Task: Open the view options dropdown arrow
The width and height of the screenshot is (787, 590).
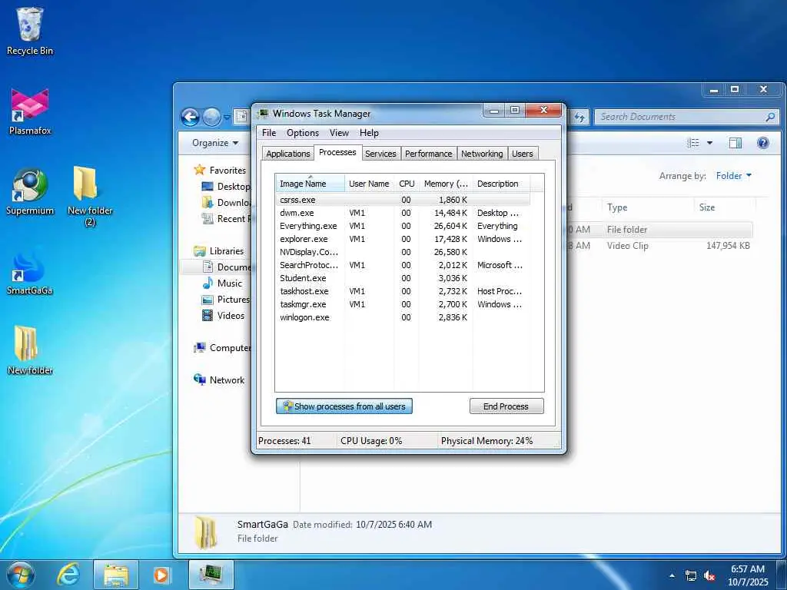Action: click(709, 143)
